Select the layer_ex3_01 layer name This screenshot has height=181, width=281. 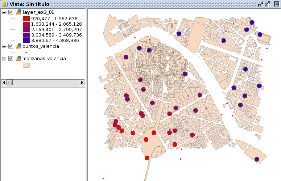[x=38, y=12]
